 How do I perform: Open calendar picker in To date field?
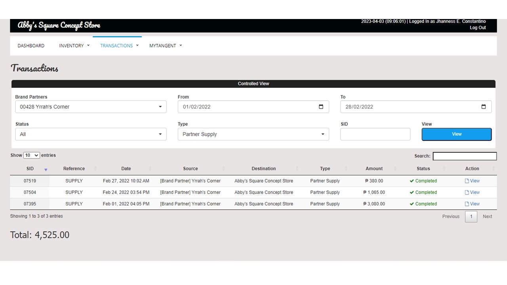pyautogui.click(x=483, y=106)
